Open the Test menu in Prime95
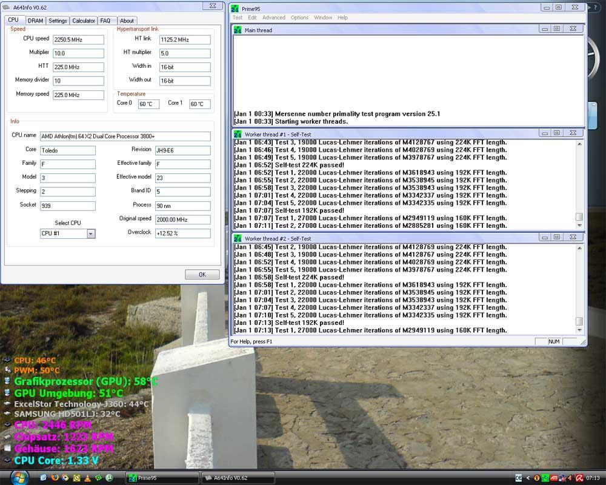 click(x=238, y=18)
